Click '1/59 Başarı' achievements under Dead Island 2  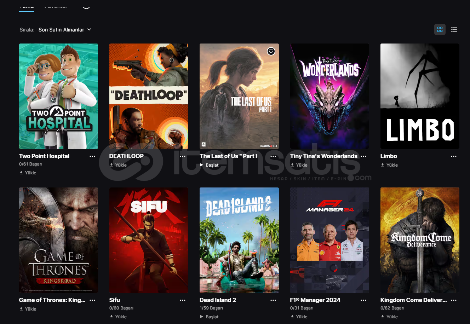pos(211,308)
